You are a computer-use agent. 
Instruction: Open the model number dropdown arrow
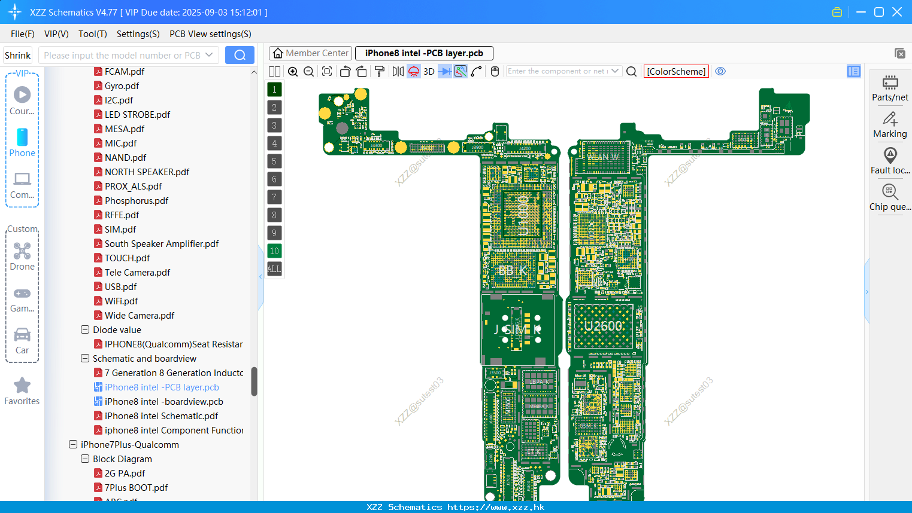coord(209,55)
